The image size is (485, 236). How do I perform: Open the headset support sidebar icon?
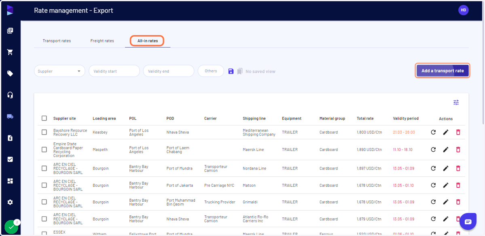(10, 95)
